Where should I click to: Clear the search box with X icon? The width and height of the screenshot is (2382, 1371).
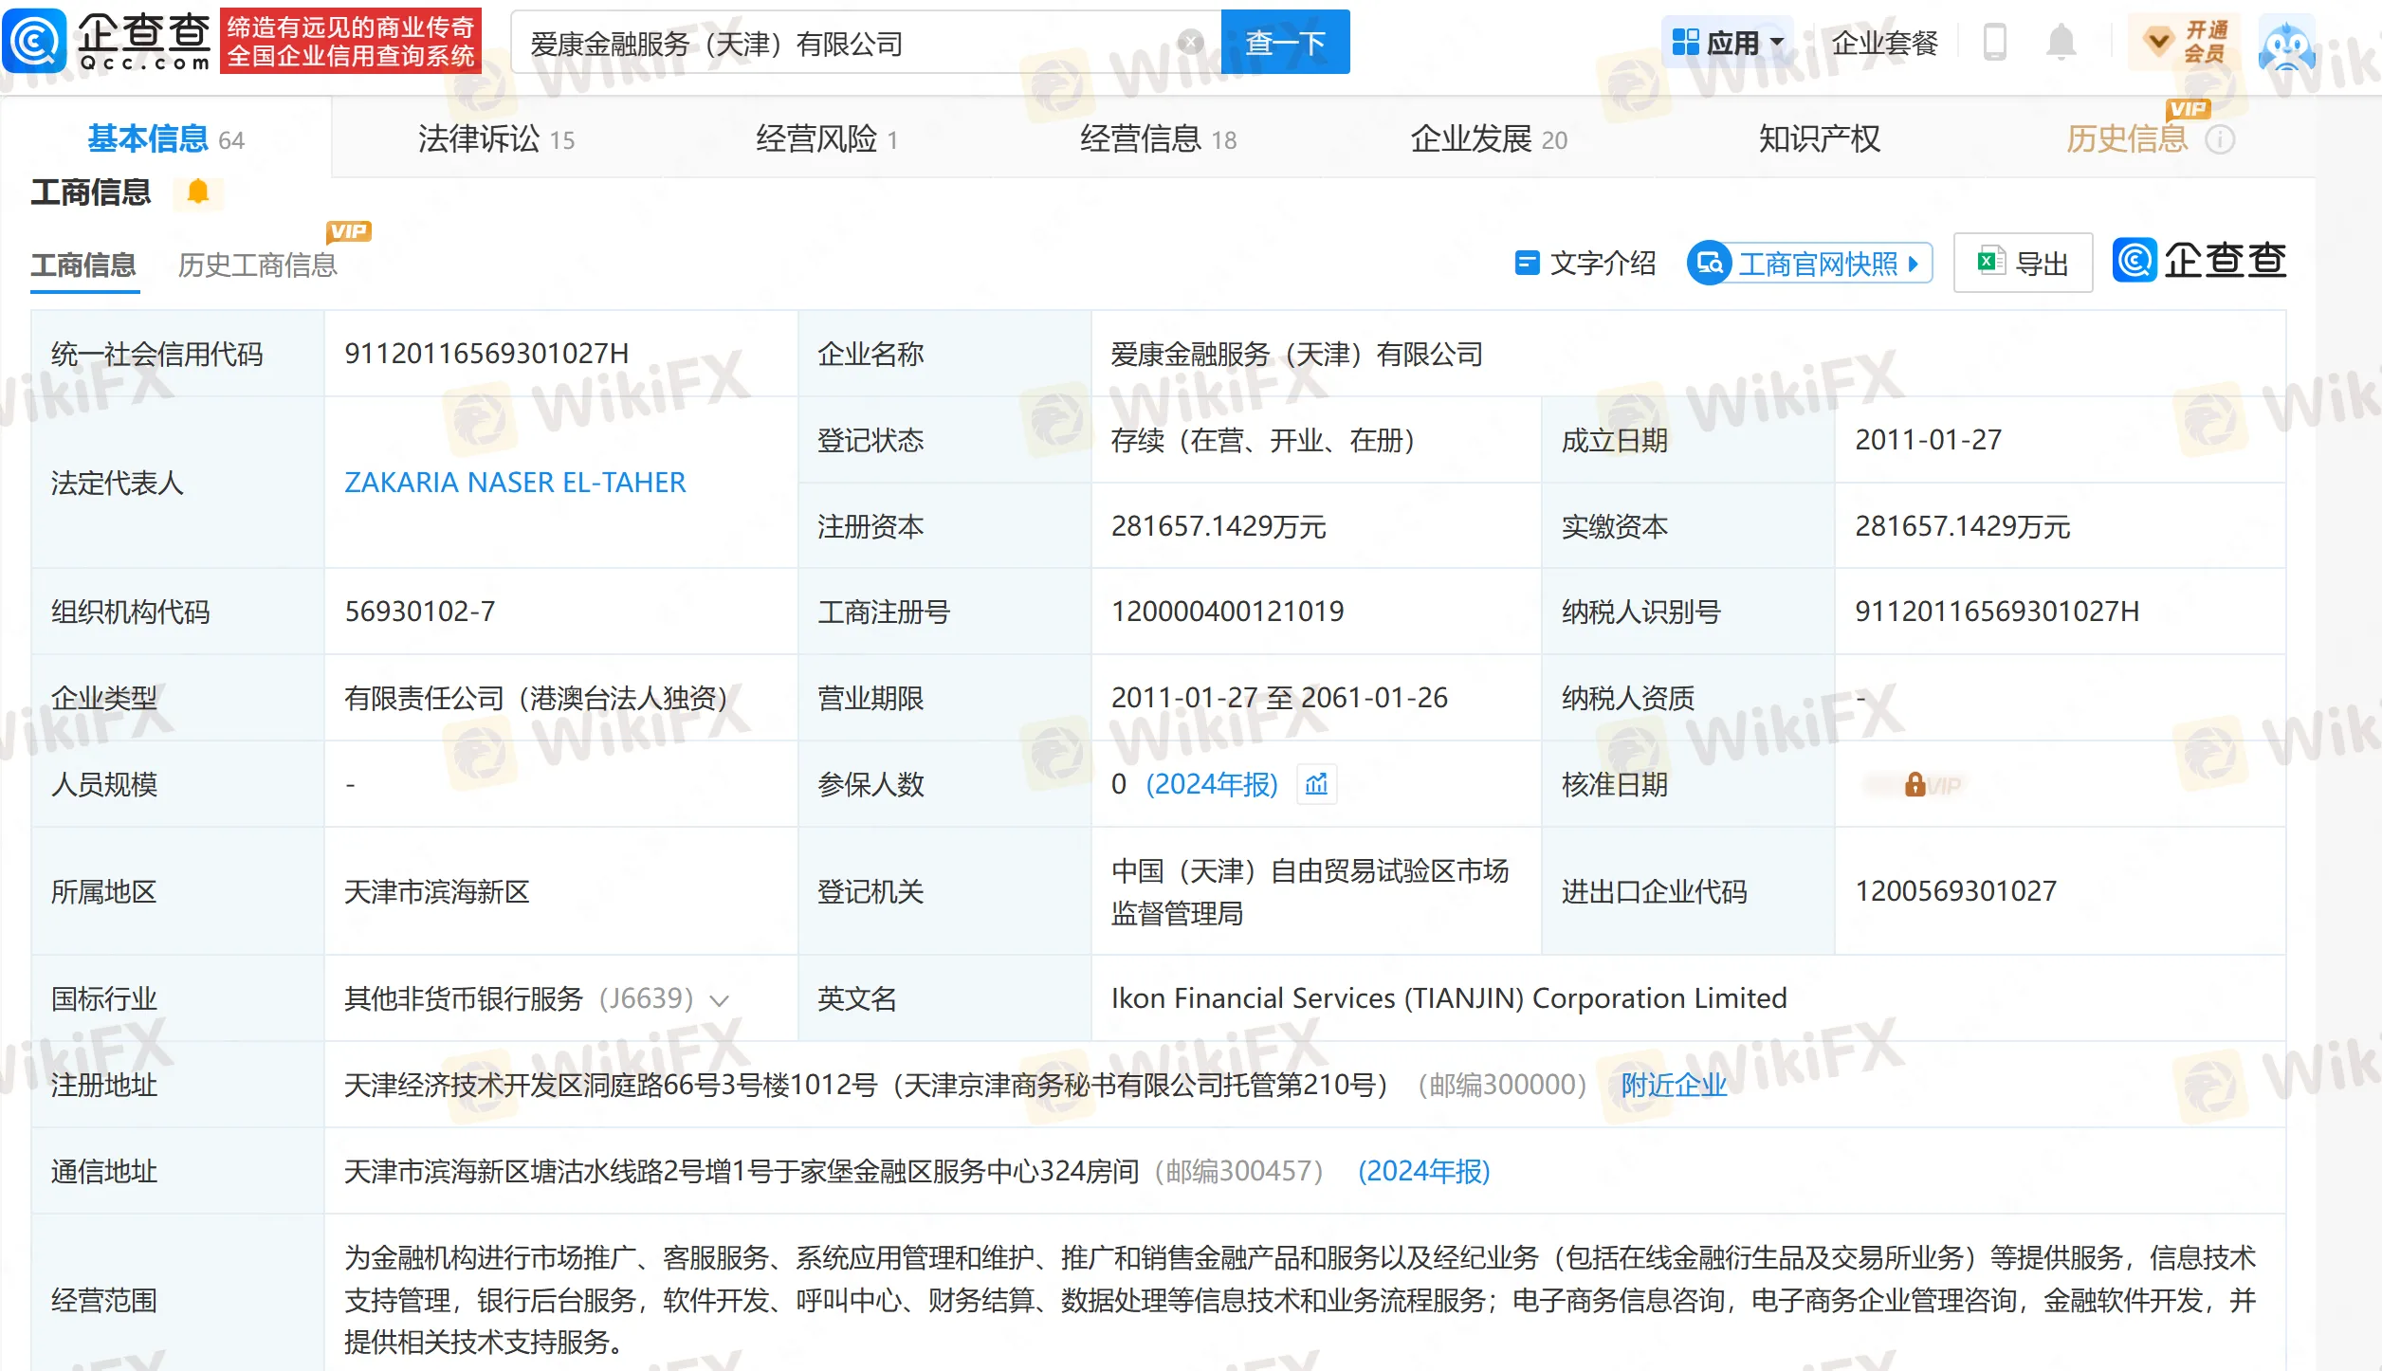tap(1190, 42)
